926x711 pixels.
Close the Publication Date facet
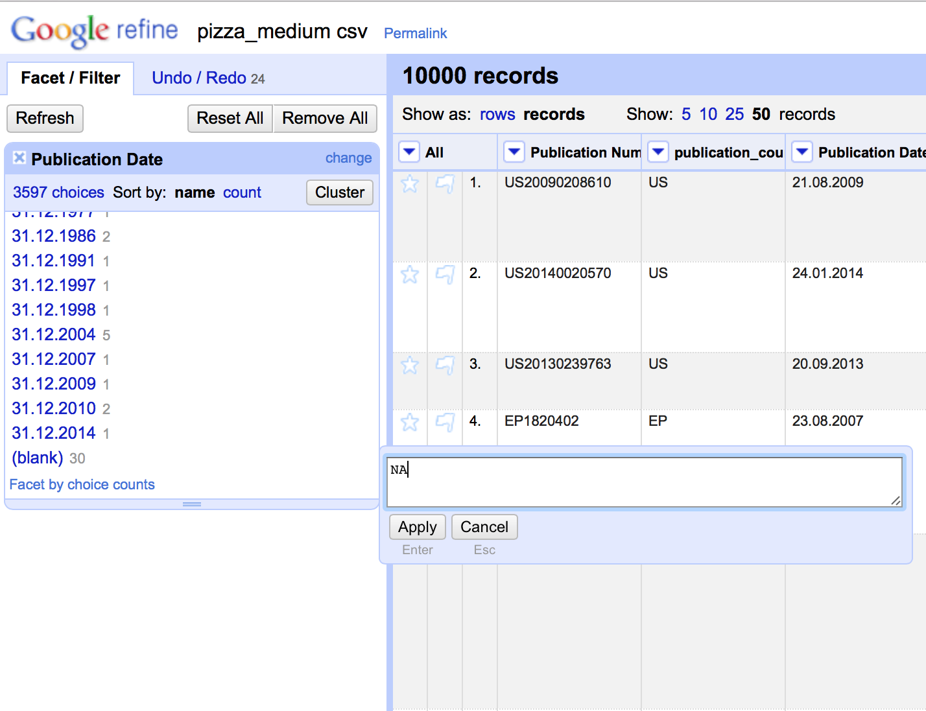tap(19, 157)
